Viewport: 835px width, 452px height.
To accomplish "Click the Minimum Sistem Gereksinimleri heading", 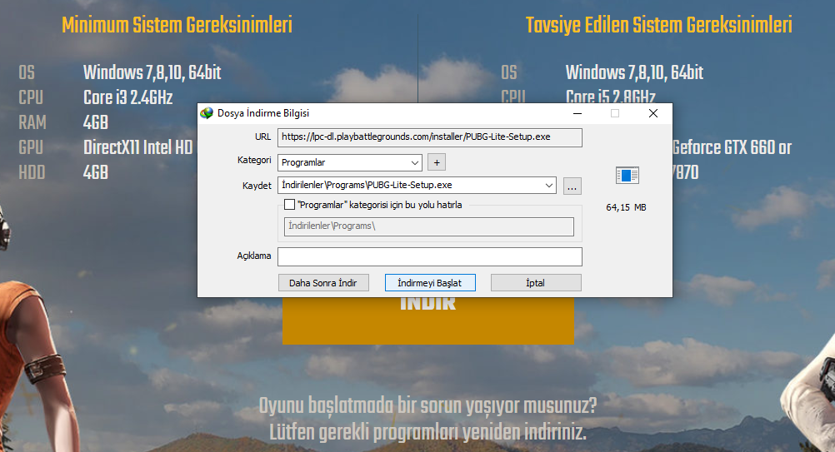I will coord(177,25).
